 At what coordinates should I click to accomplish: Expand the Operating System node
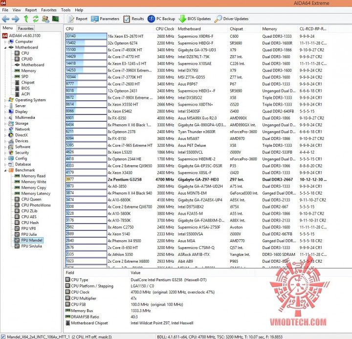tap(5, 100)
